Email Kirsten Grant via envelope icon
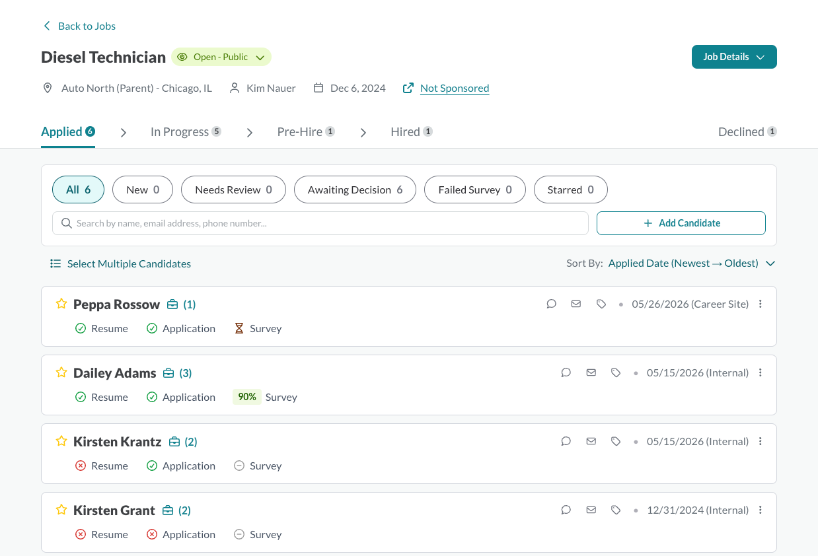Image resolution: width=818 pixels, height=556 pixels. click(591, 510)
